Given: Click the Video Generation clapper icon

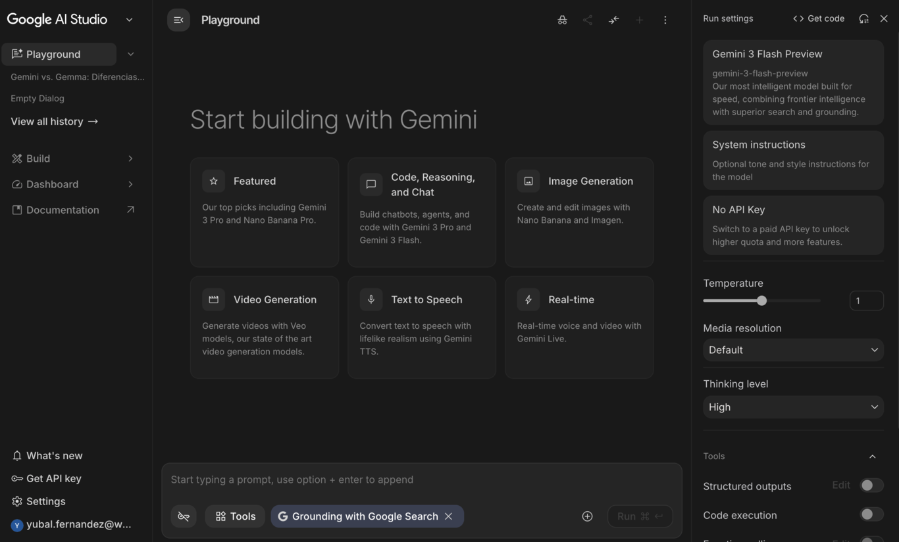Looking at the screenshot, I should (213, 299).
